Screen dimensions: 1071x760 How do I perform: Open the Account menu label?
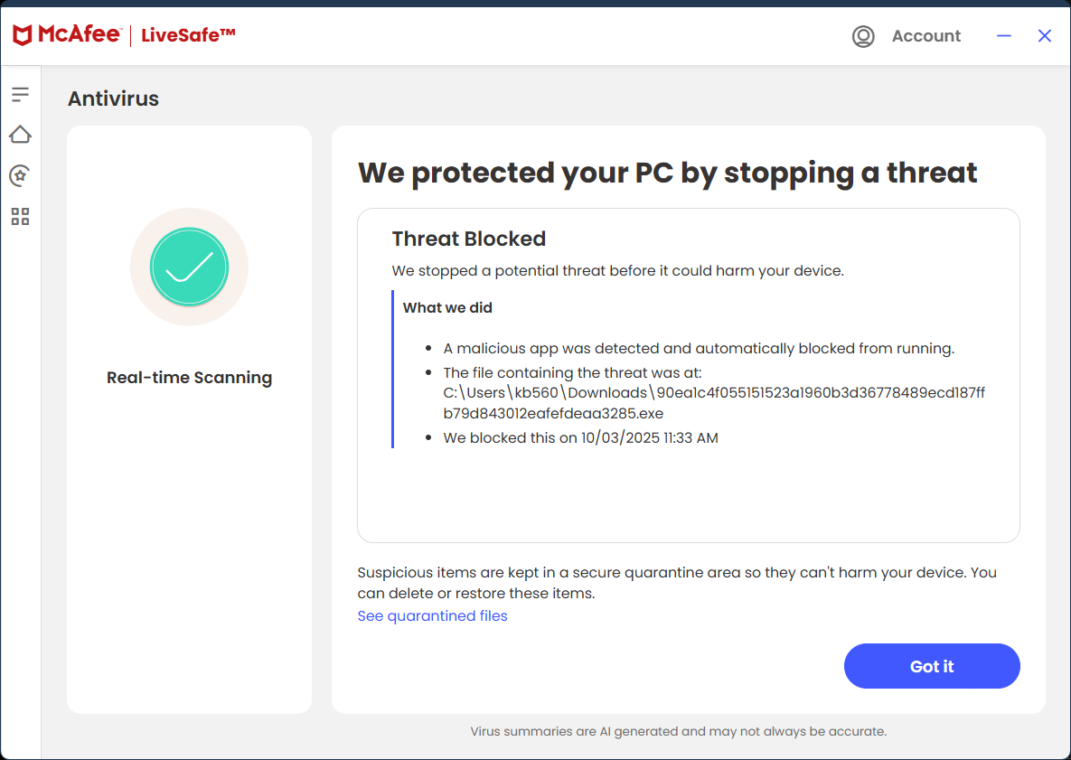[x=925, y=36]
